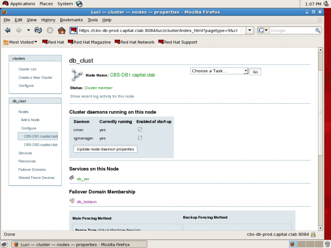Open the Tools menu

(93, 20)
